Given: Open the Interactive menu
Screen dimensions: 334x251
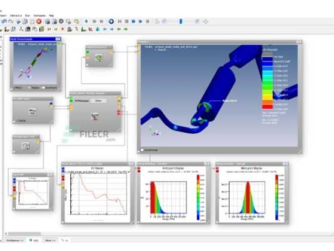Looking at the screenshot, I should pyautogui.click(x=16, y=16).
